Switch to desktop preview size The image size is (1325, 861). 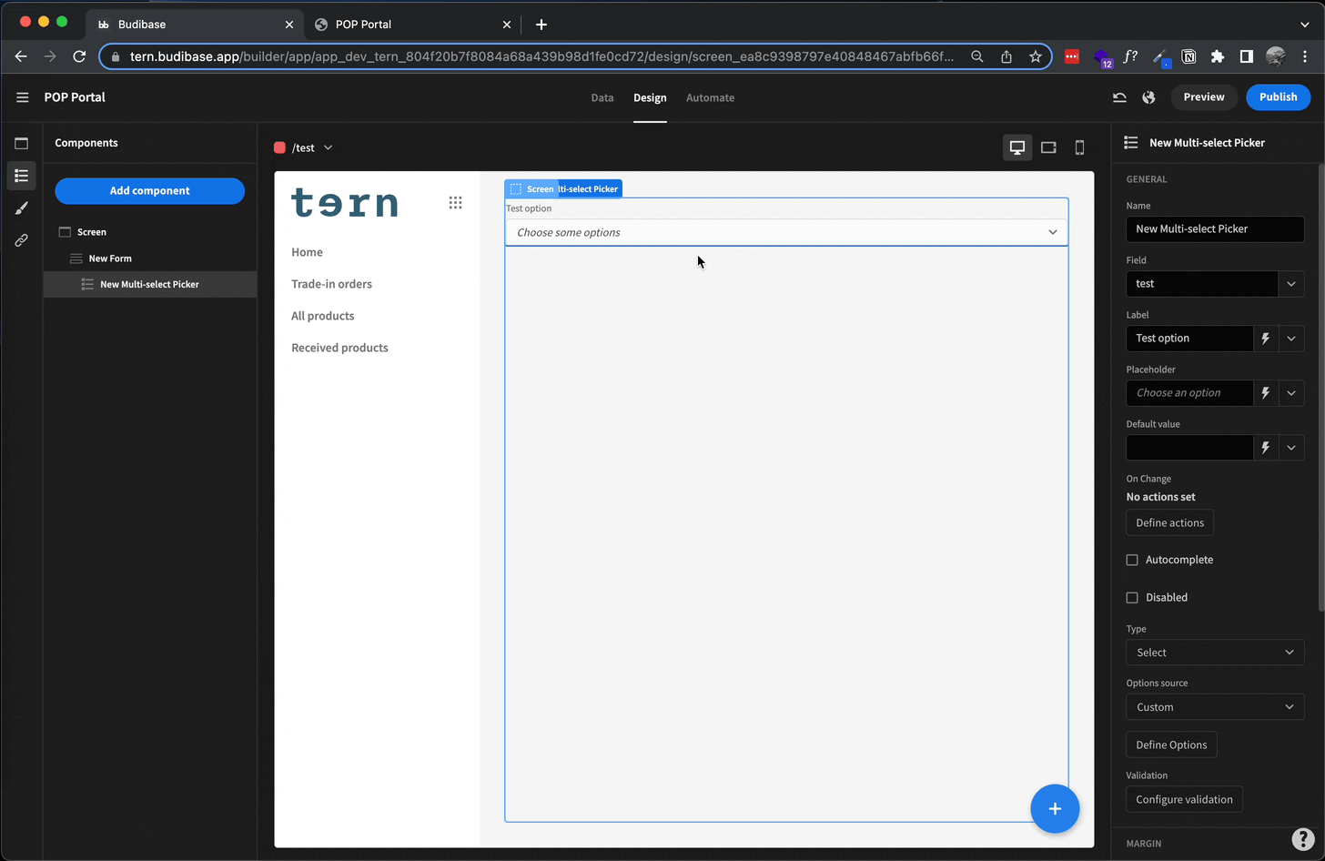[x=1017, y=147]
